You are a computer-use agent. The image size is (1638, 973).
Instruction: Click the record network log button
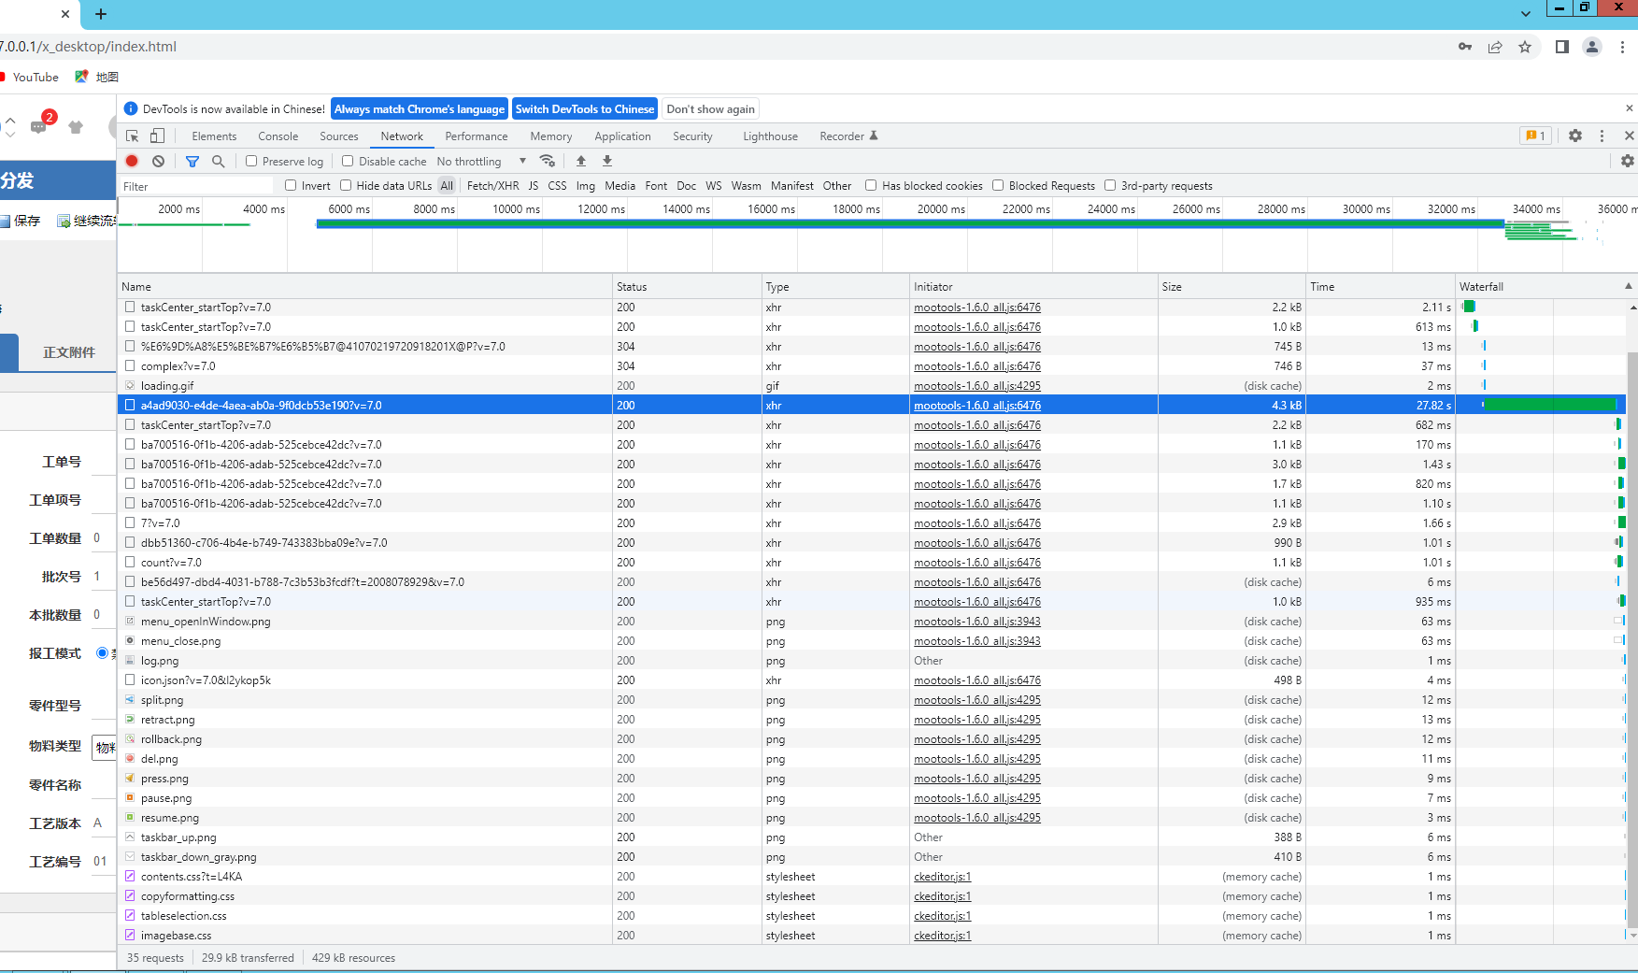coord(133,162)
